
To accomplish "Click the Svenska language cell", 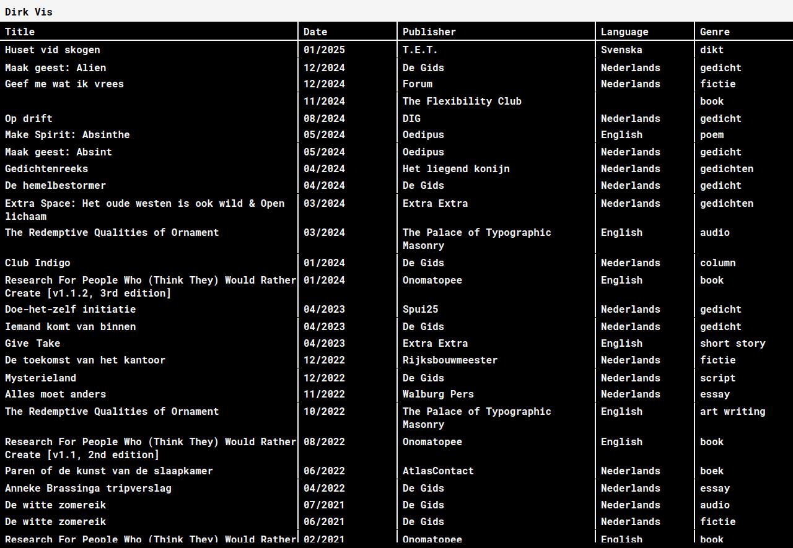I will tap(621, 50).
